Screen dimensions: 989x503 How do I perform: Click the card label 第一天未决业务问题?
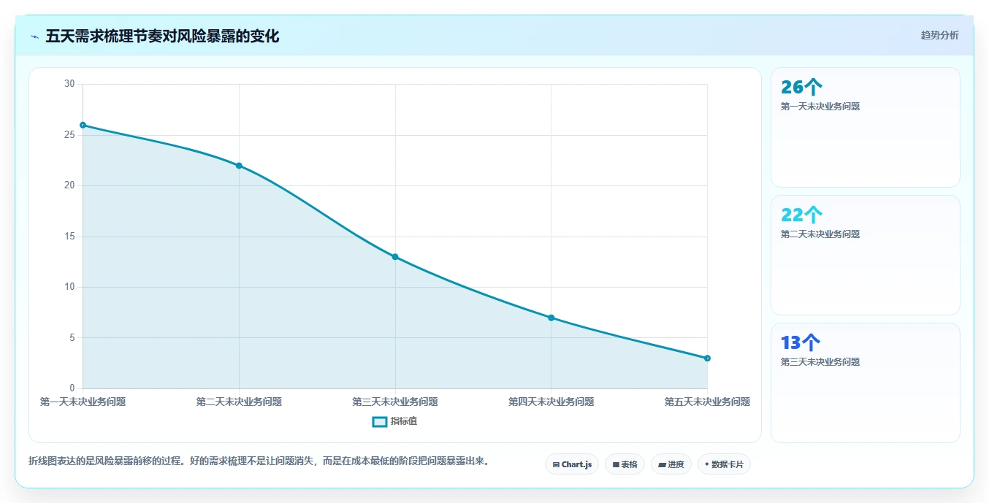(820, 107)
